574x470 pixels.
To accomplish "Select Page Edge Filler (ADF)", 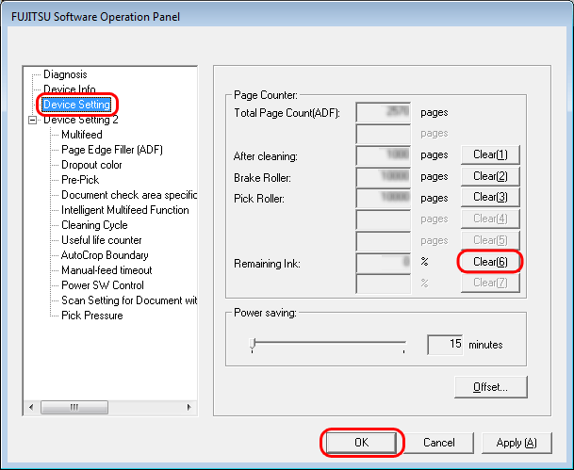I will coord(111,150).
